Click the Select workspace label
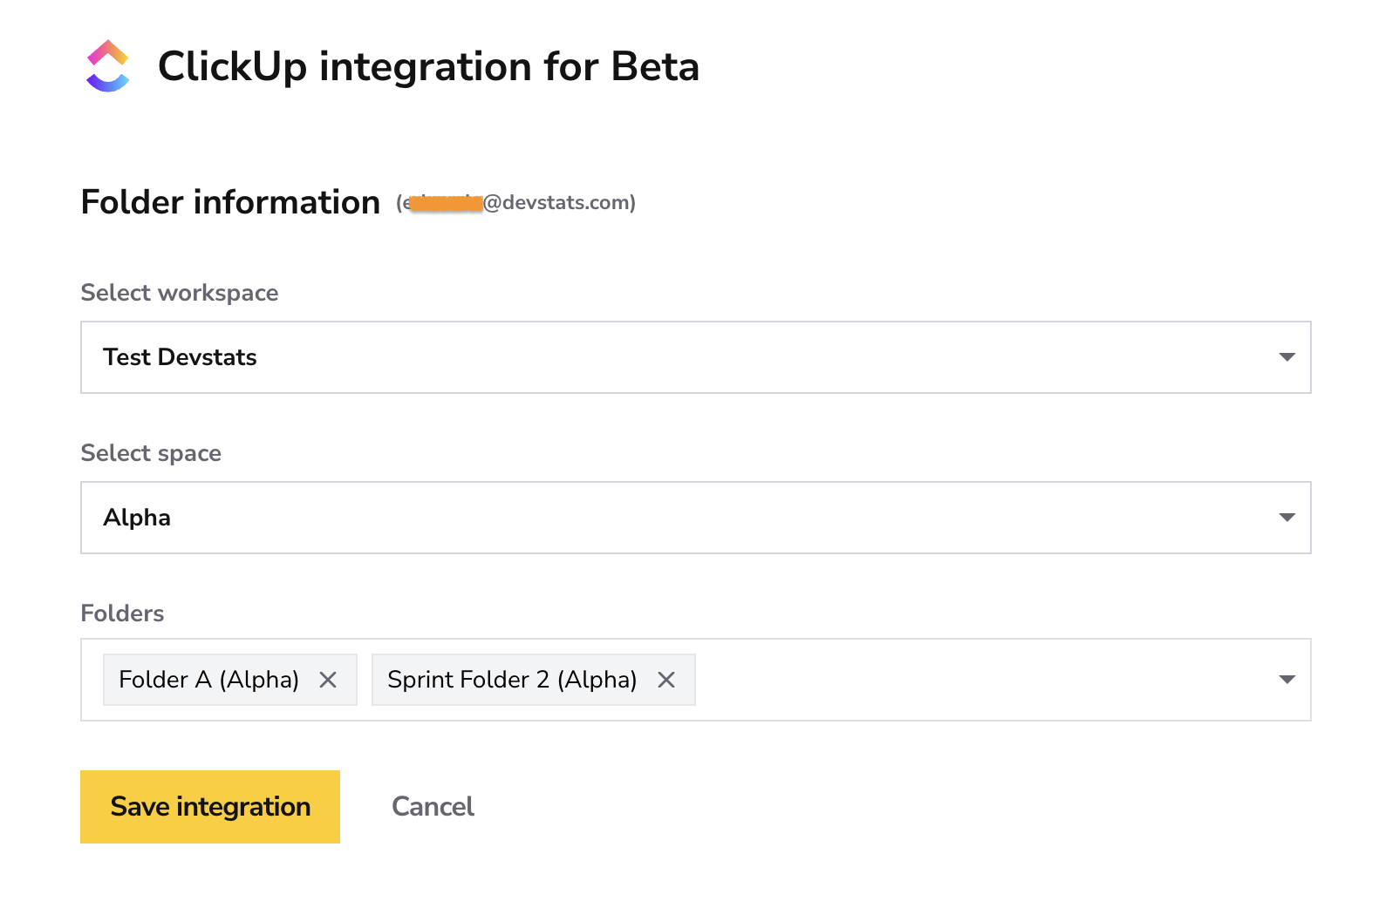The height and width of the screenshot is (908, 1392). 180,293
